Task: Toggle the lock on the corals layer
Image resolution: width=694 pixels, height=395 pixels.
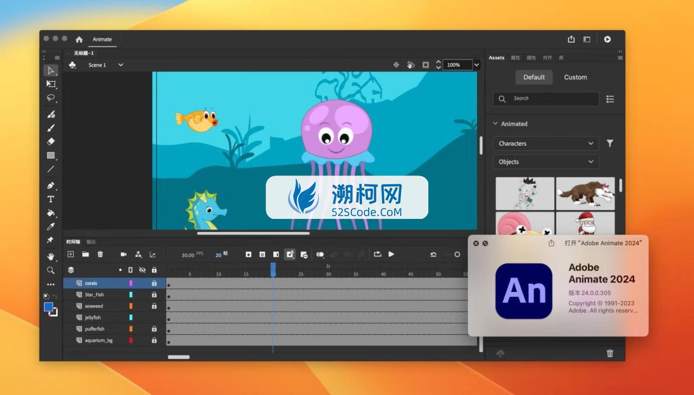Action: coord(154,283)
